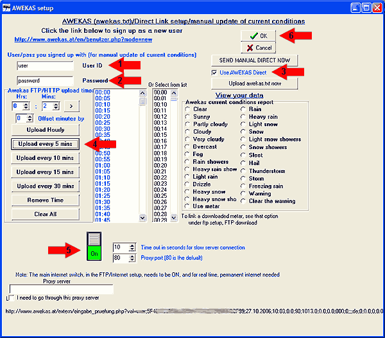
Task: Select the Heavy rain radio button
Action: 243,116
